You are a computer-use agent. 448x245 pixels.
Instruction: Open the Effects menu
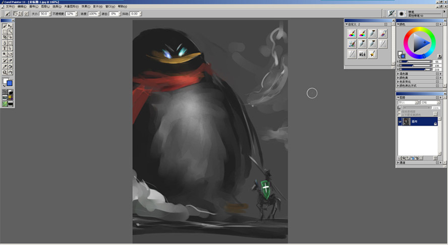[86, 6]
